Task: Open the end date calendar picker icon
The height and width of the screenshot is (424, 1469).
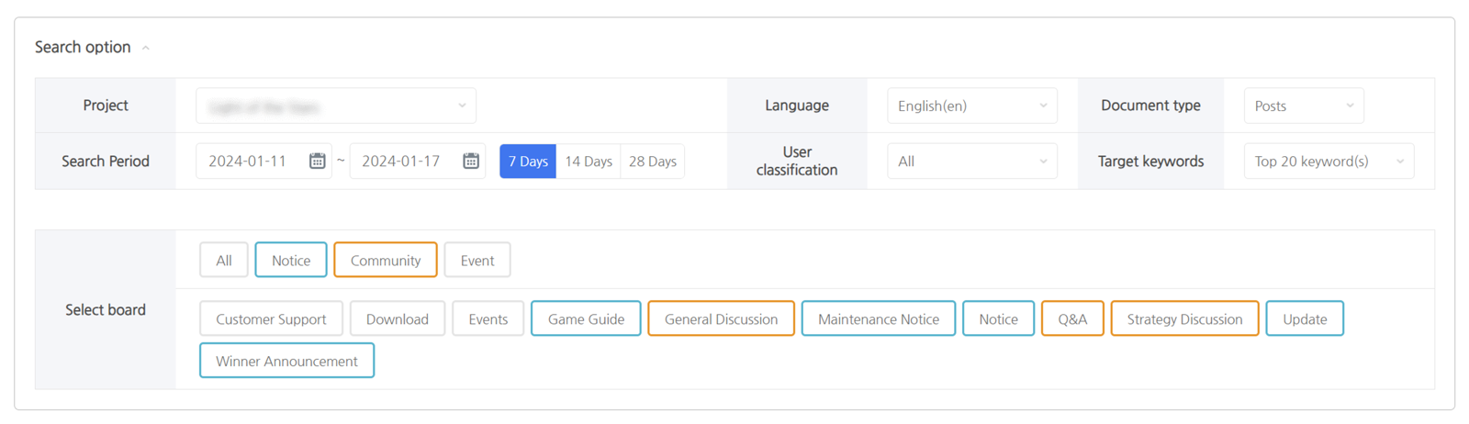Action: [470, 162]
